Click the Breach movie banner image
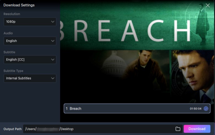 tap(137, 52)
